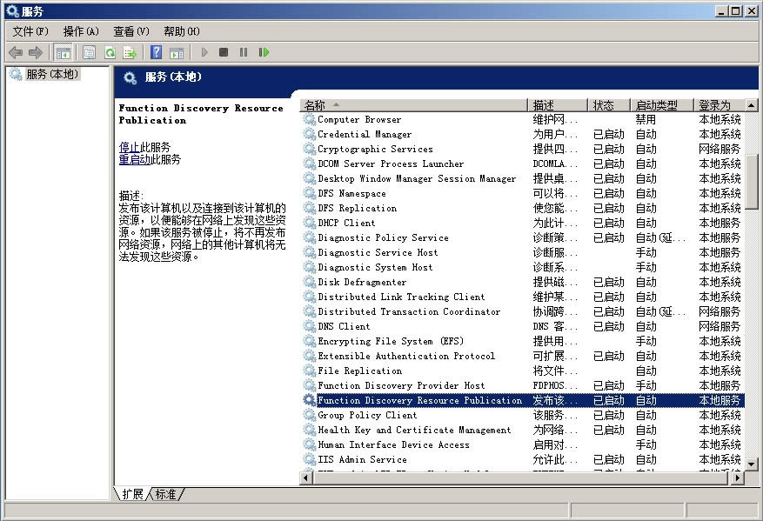
Task: Toggle the console tree visibility
Action: [x=63, y=52]
